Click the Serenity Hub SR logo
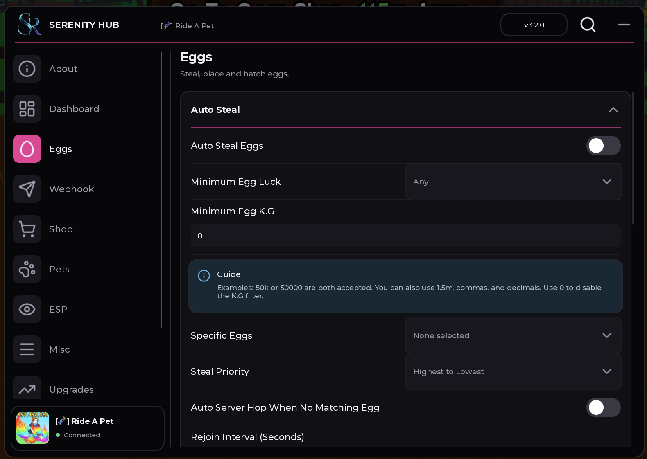The width and height of the screenshot is (647, 459). pyautogui.click(x=29, y=24)
